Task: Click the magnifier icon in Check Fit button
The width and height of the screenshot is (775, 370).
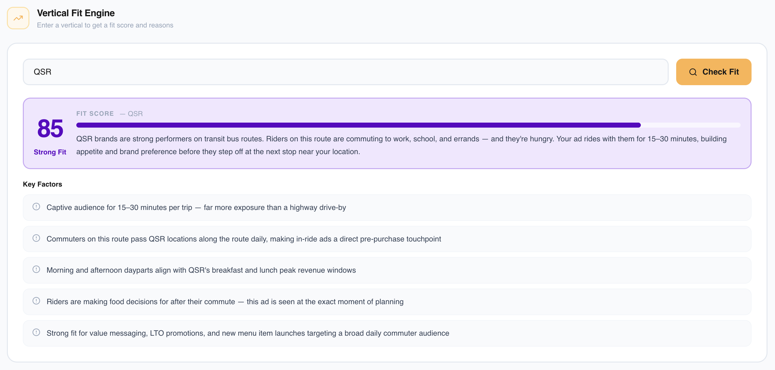Action: coord(693,72)
